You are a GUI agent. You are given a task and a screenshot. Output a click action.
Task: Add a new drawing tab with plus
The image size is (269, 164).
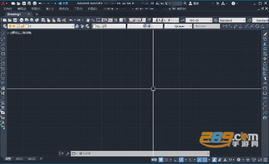(x=37, y=14)
